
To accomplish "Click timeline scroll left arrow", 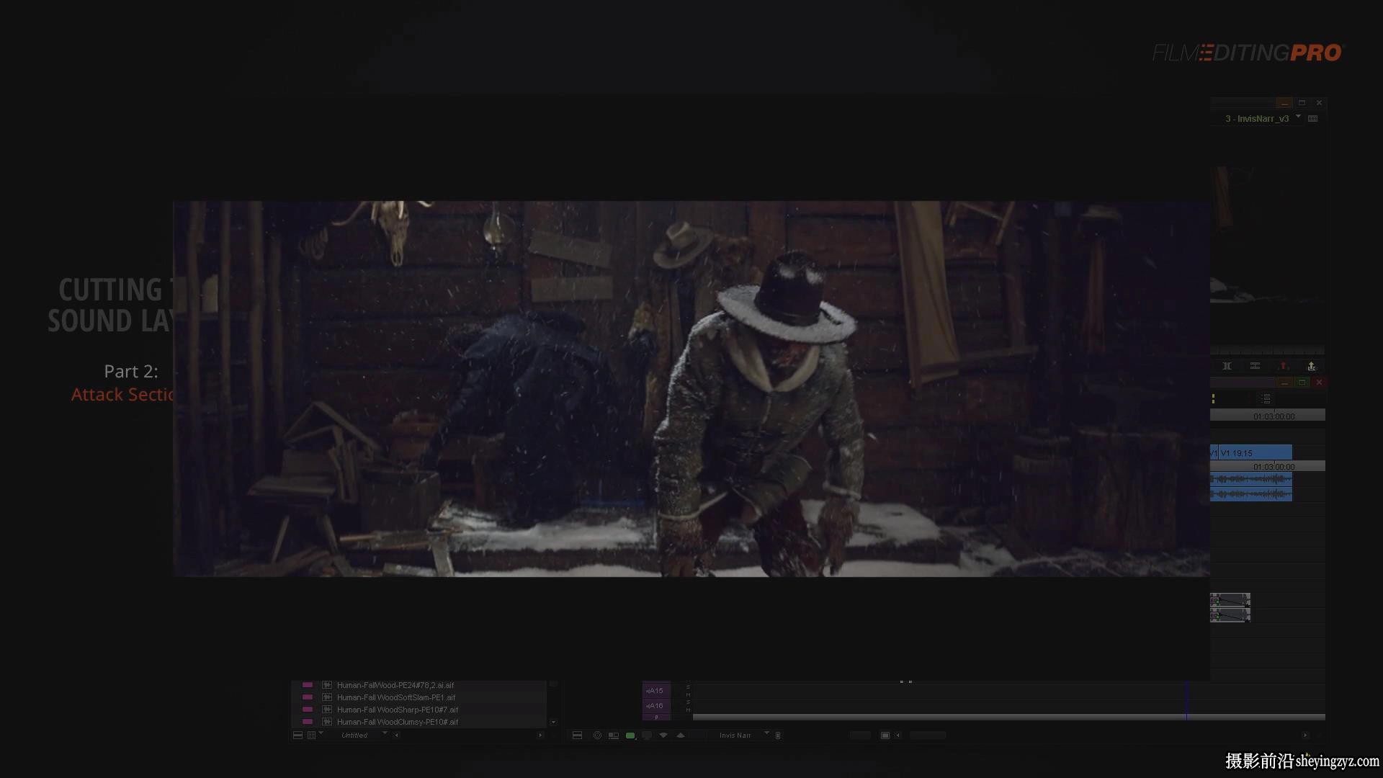I will pyautogui.click(x=898, y=735).
